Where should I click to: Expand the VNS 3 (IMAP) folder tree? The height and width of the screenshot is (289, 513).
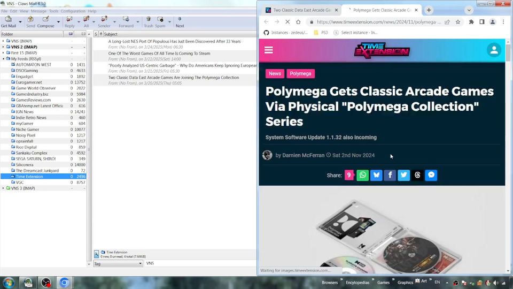pyautogui.click(x=4, y=188)
